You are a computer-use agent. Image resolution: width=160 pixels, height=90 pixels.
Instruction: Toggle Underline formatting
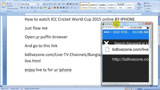(x=27, y=8)
